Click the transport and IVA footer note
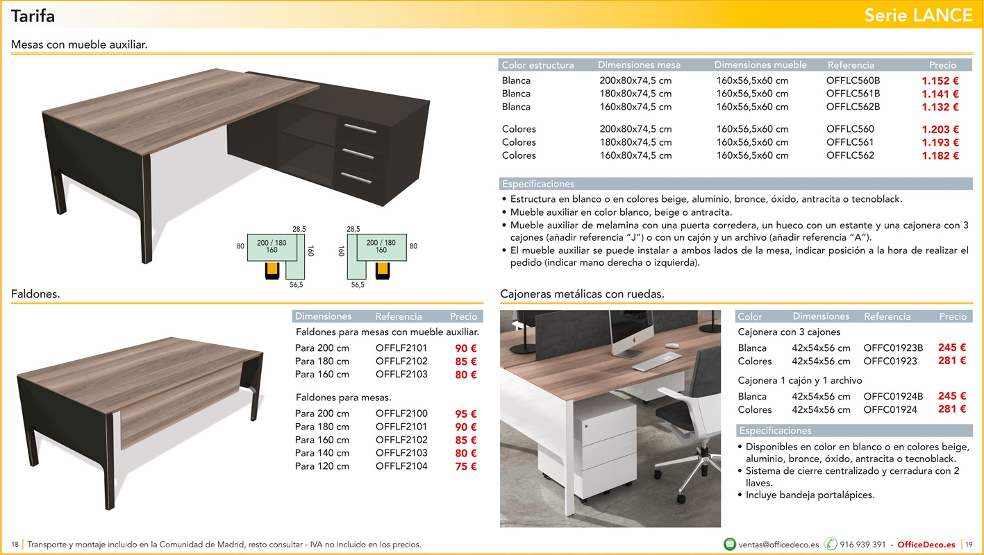The width and height of the screenshot is (984, 555). pyautogui.click(x=224, y=545)
